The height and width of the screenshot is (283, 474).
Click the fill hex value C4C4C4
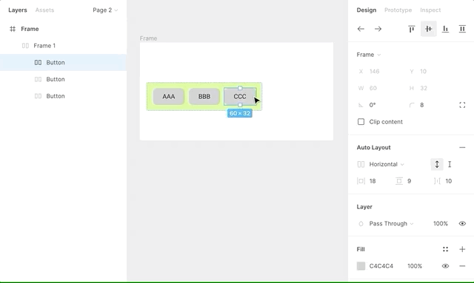381,266
